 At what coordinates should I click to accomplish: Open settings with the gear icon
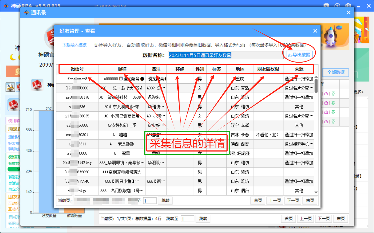coord(349,5)
